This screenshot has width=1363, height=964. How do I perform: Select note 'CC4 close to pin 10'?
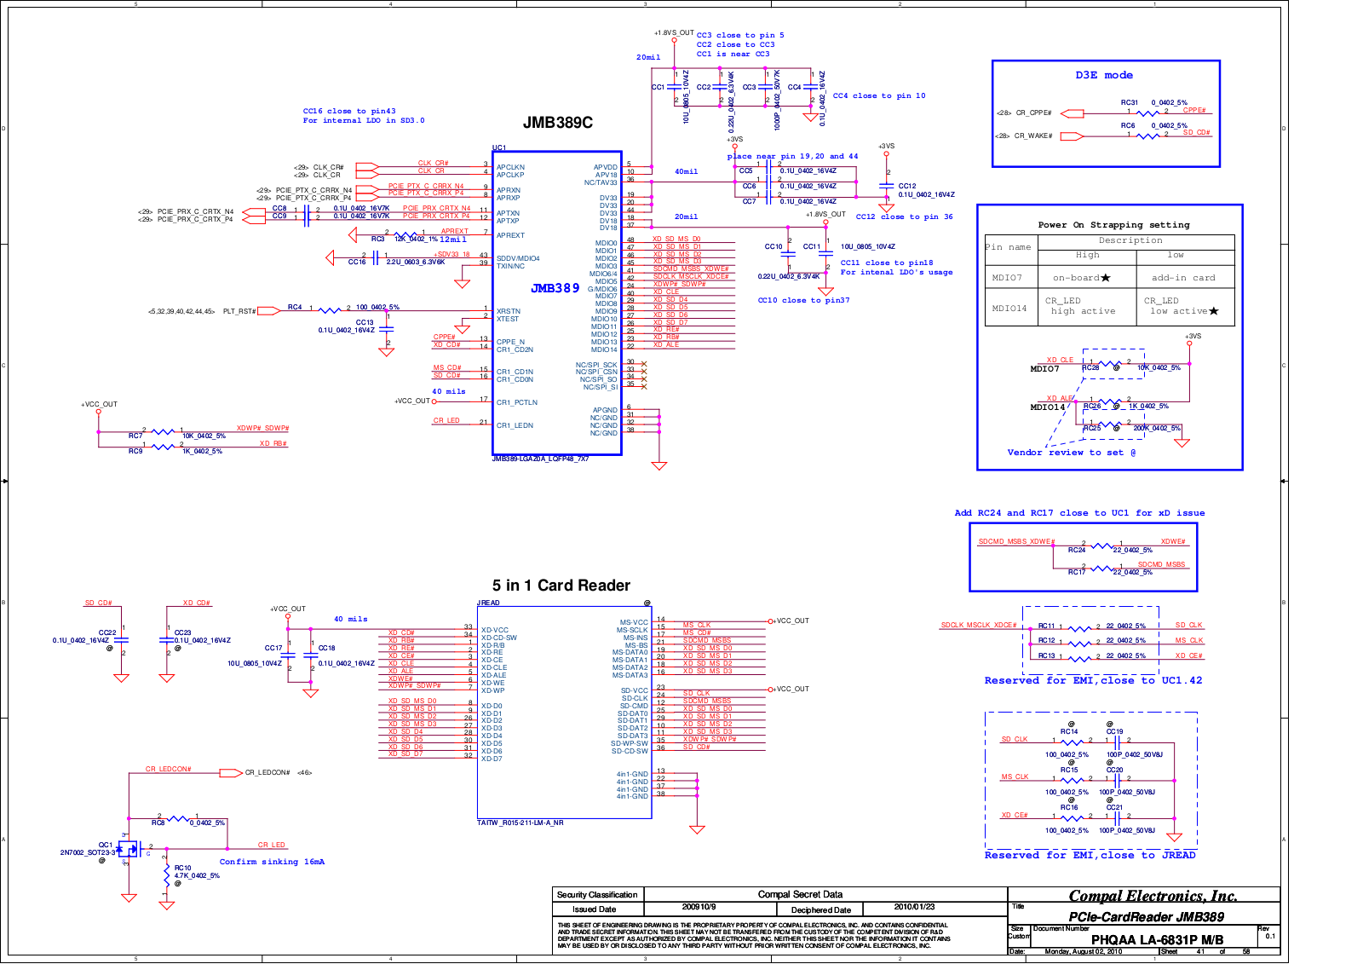pos(879,96)
